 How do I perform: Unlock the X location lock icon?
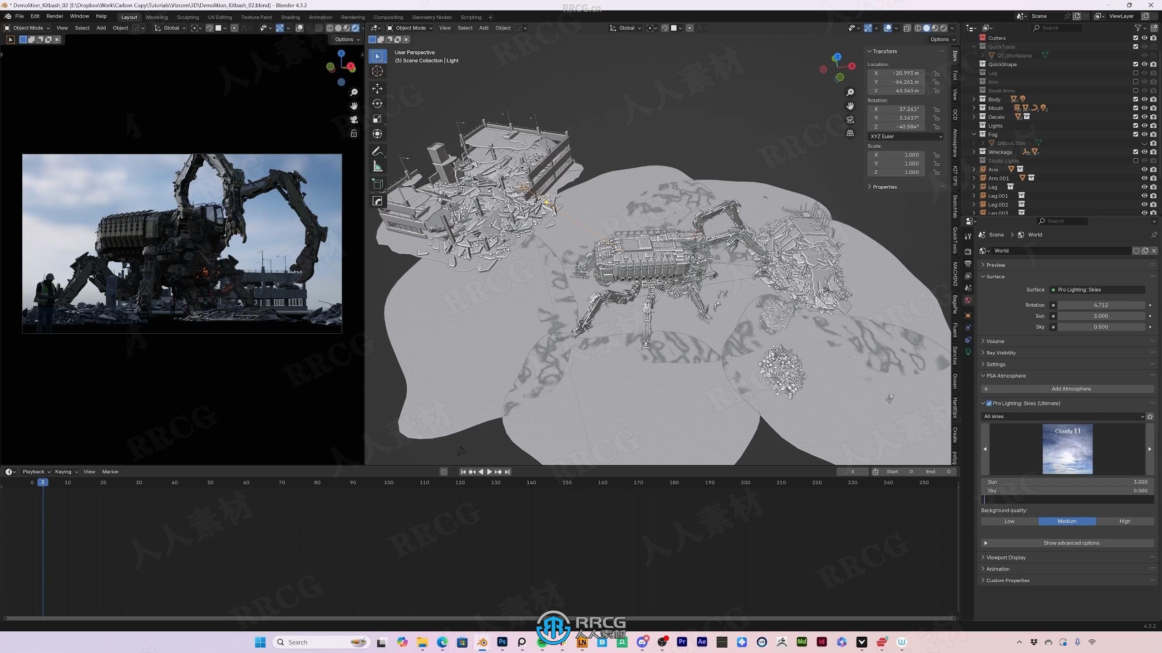click(x=936, y=73)
